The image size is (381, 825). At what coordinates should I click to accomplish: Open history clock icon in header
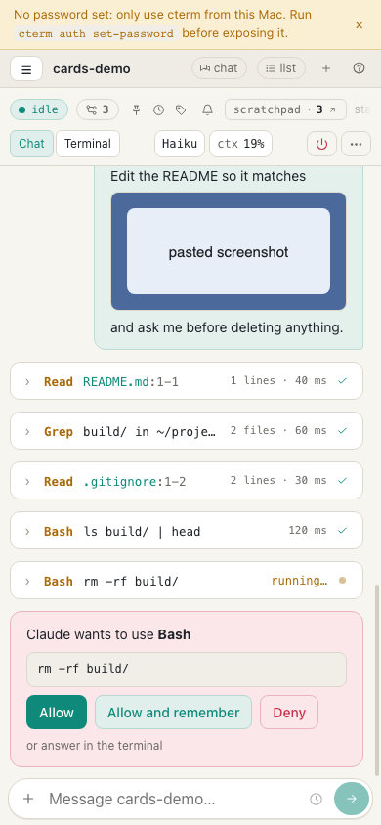point(158,109)
